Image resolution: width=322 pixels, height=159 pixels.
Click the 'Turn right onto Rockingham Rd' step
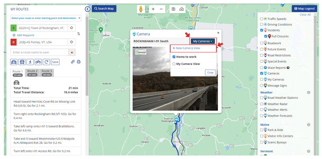[46, 116]
